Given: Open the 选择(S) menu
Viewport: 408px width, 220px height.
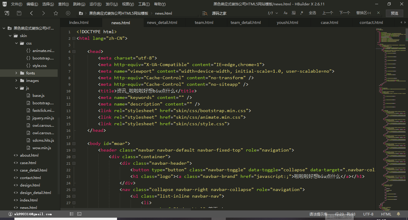Looking at the screenshot, I should 48,4.
